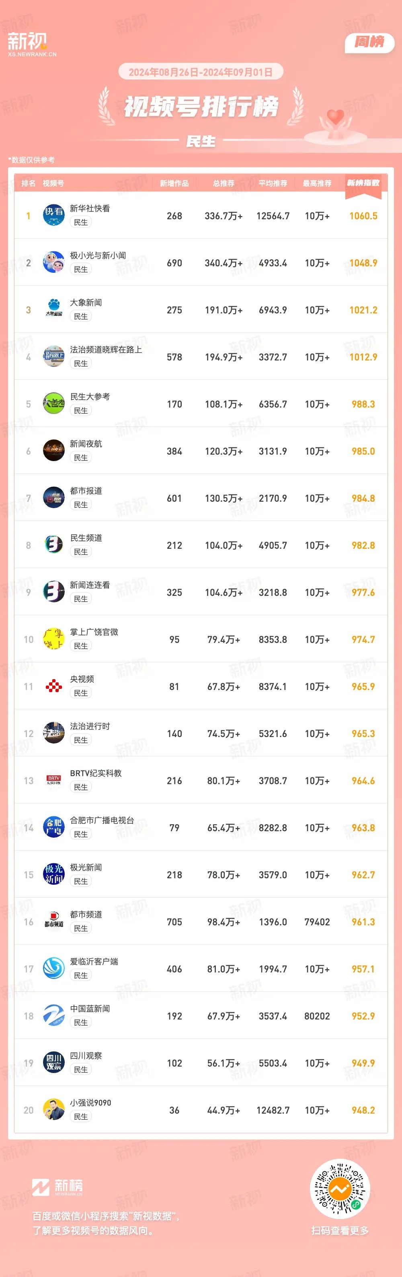
Task: Open the 掌上广饶官微 account name
Action: pos(94,632)
